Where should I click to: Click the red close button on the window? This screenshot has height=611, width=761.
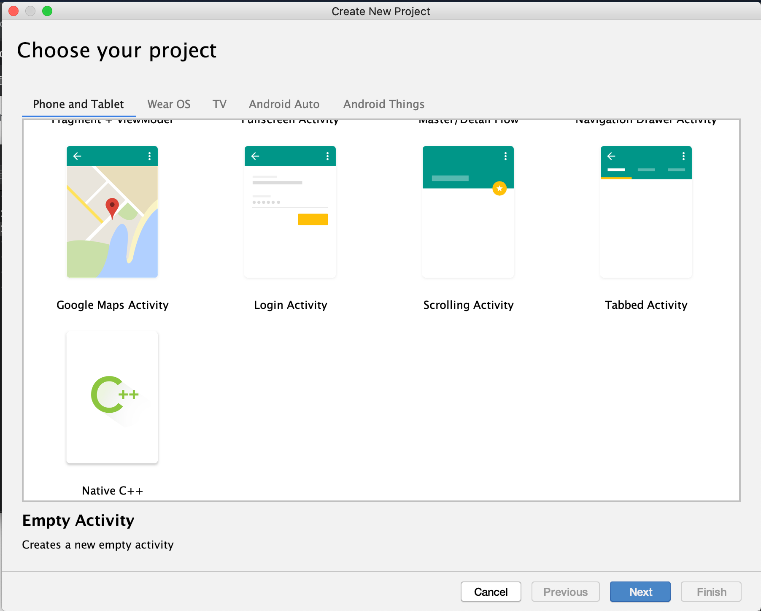(13, 11)
